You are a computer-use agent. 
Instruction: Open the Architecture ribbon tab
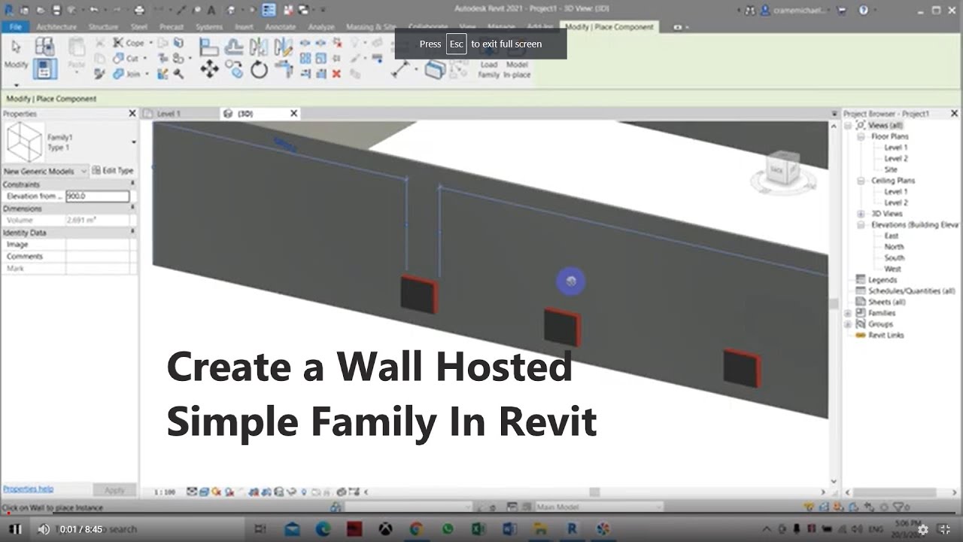pos(56,27)
